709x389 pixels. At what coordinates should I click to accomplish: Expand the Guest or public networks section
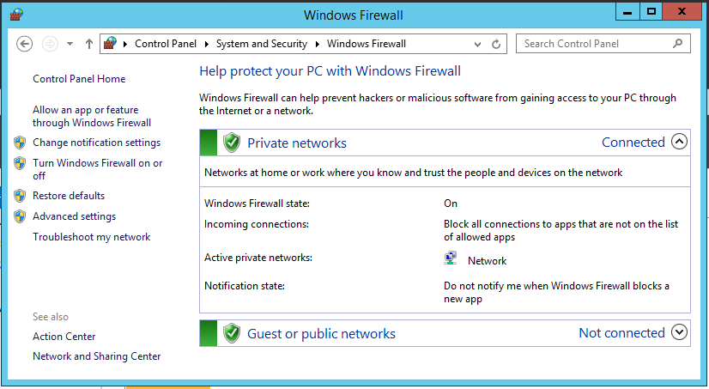[679, 332]
